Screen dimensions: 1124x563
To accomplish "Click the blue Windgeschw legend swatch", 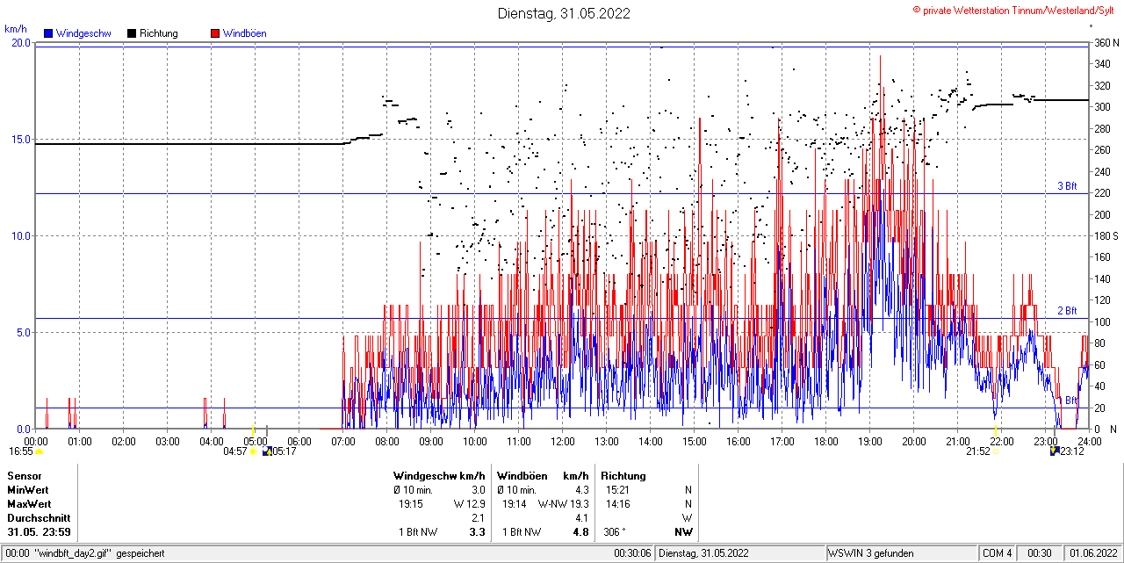I will click(48, 33).
